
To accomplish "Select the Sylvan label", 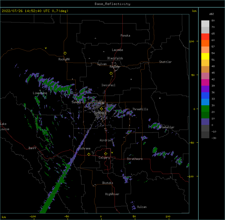I will pyautogui.click(x=102, y=64).
